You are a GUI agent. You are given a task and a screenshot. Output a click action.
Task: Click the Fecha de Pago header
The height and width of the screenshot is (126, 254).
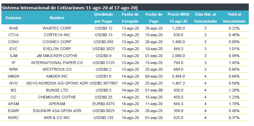click(154, 18)
